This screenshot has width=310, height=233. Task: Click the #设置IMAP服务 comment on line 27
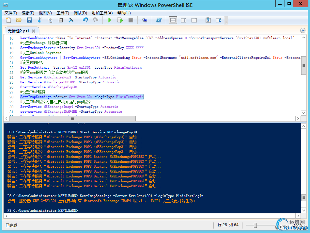(x=33, y=92)
